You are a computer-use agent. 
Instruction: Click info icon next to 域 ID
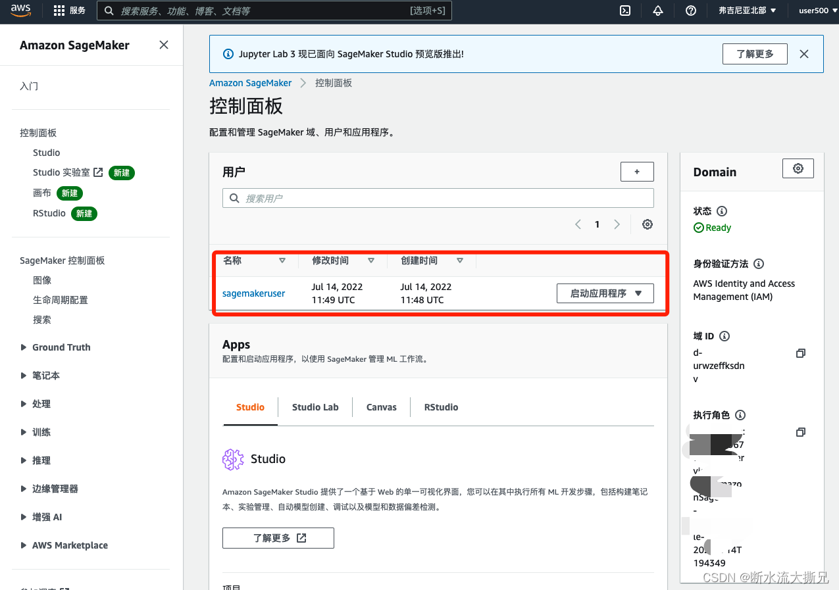coord(725,336)
